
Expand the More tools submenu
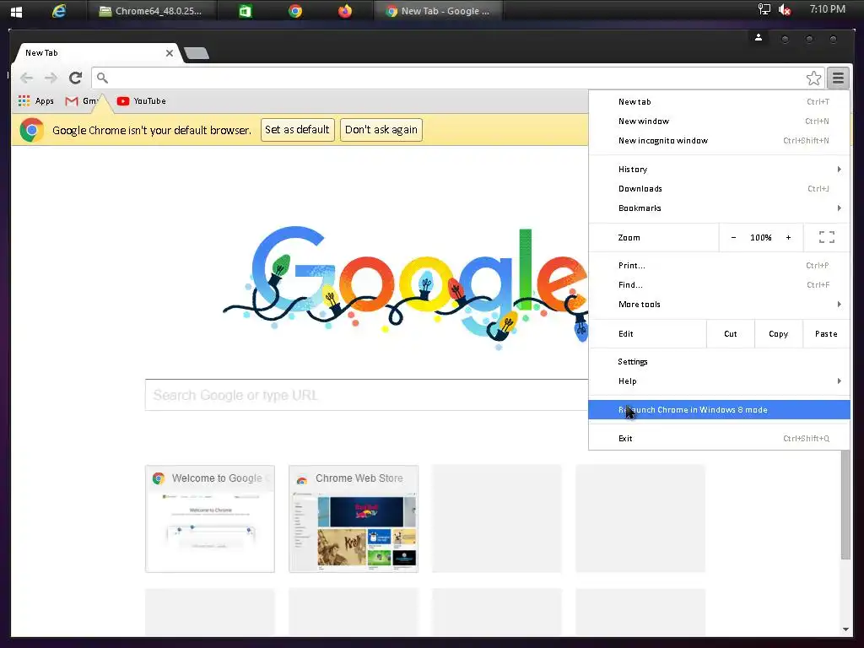coord(719,304)
